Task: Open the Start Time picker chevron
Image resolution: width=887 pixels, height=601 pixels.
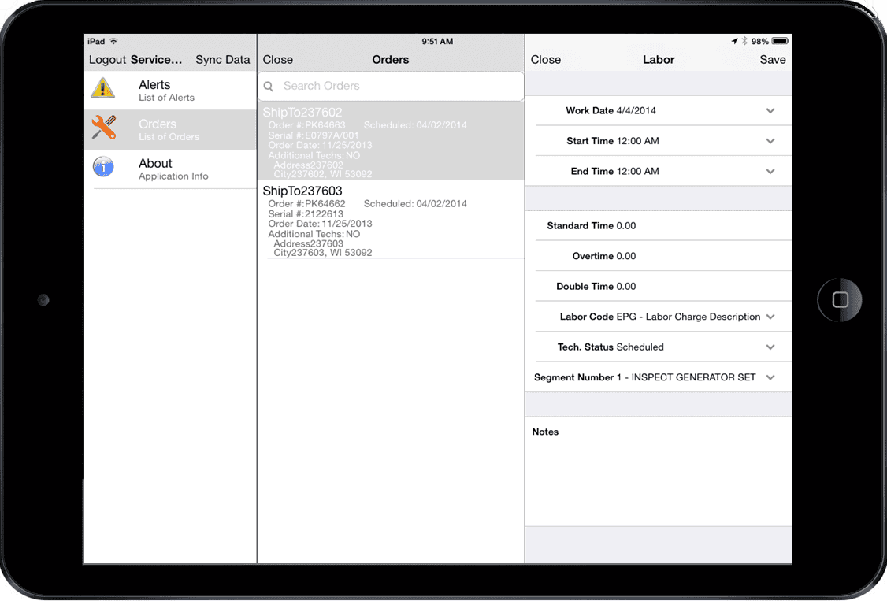Action: point(770,141)
